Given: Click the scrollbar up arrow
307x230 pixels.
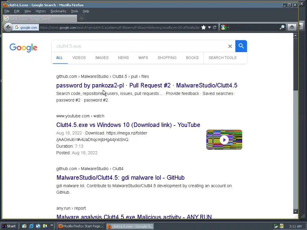Looking at the screenshot, I should point(295,35).
